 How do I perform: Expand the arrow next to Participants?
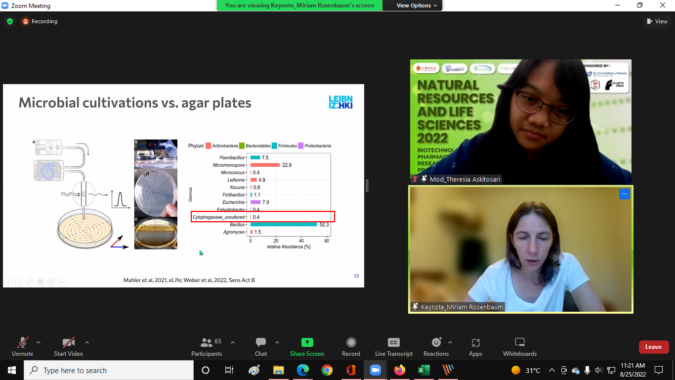coord(233,342)
